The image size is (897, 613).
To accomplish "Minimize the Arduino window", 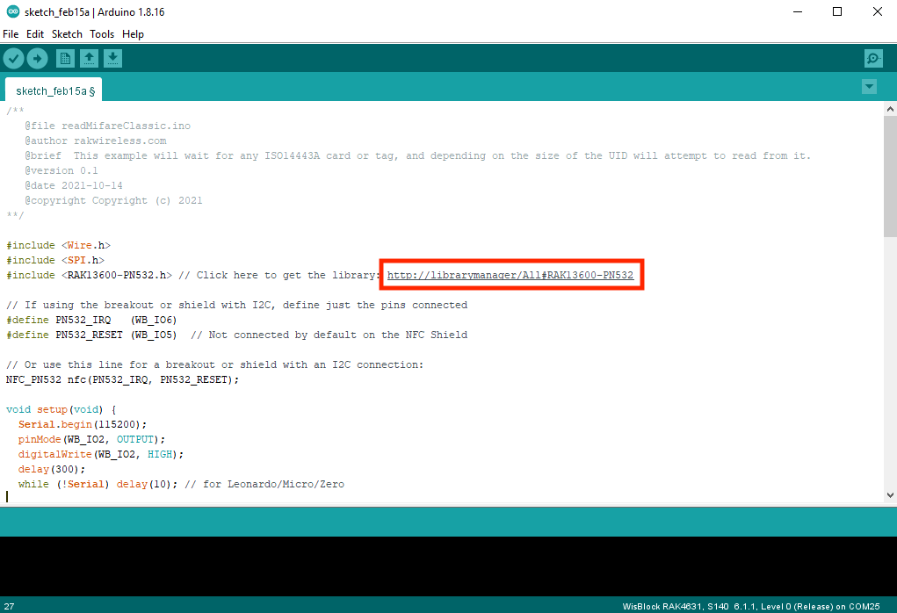I will click(x=798, y=11).
